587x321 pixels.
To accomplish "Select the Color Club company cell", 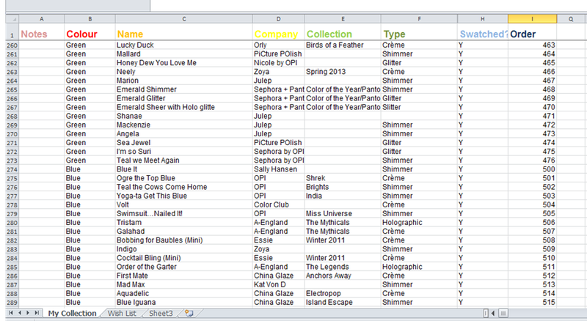I will (x=279, y=204).
